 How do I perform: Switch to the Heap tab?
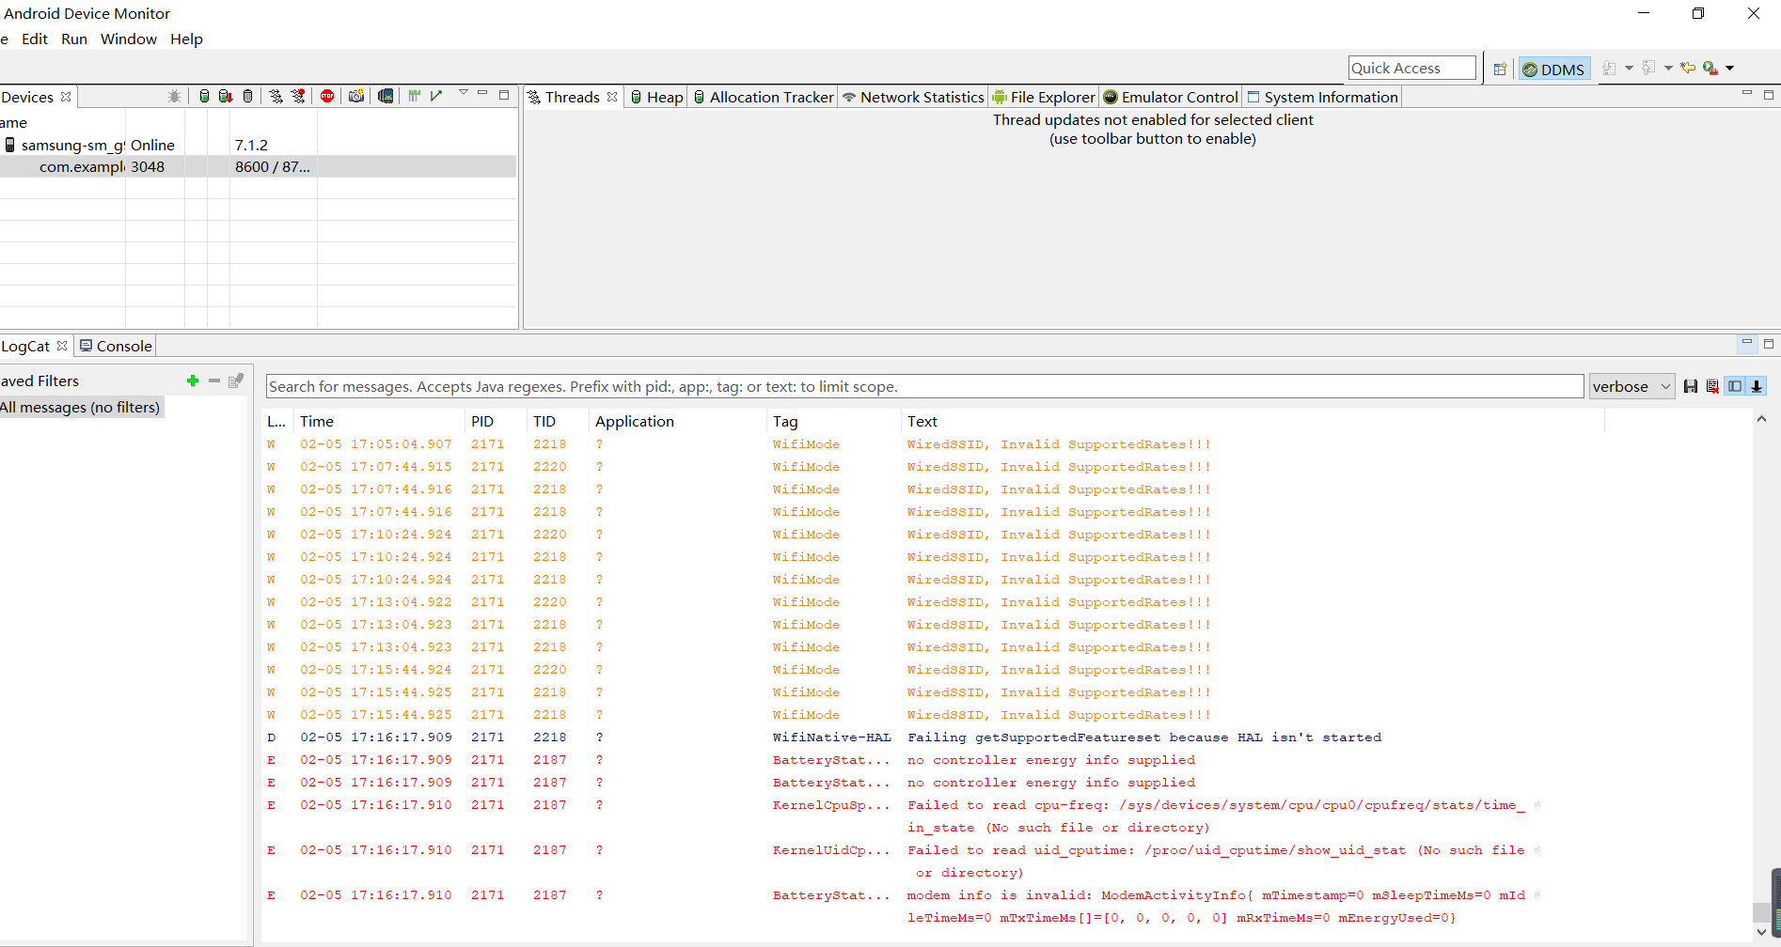pos(656,97)
